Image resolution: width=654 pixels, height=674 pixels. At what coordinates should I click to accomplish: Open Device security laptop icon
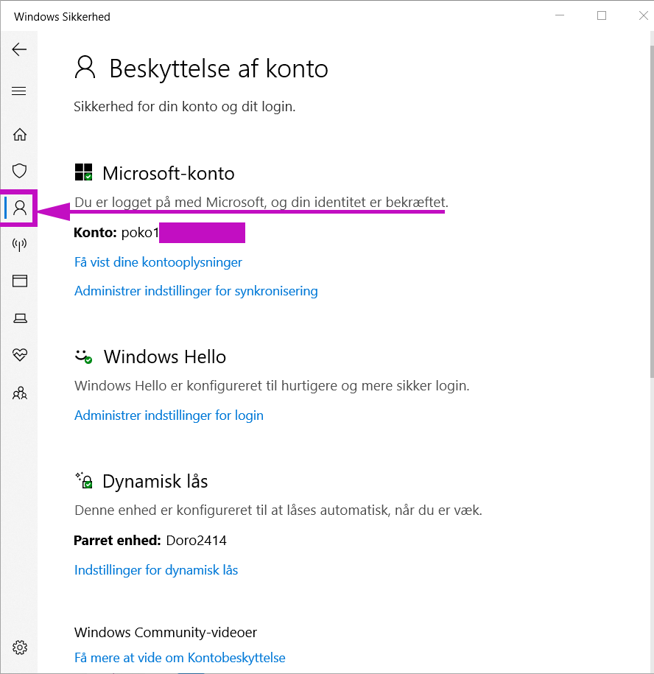[20, 318]
